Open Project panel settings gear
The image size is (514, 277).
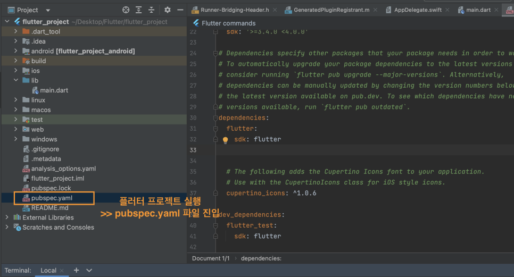pos(168,10)
